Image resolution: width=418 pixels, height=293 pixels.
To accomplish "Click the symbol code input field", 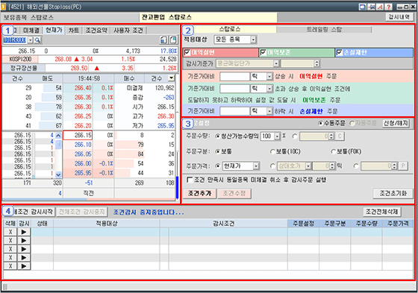I will point(15,40).
